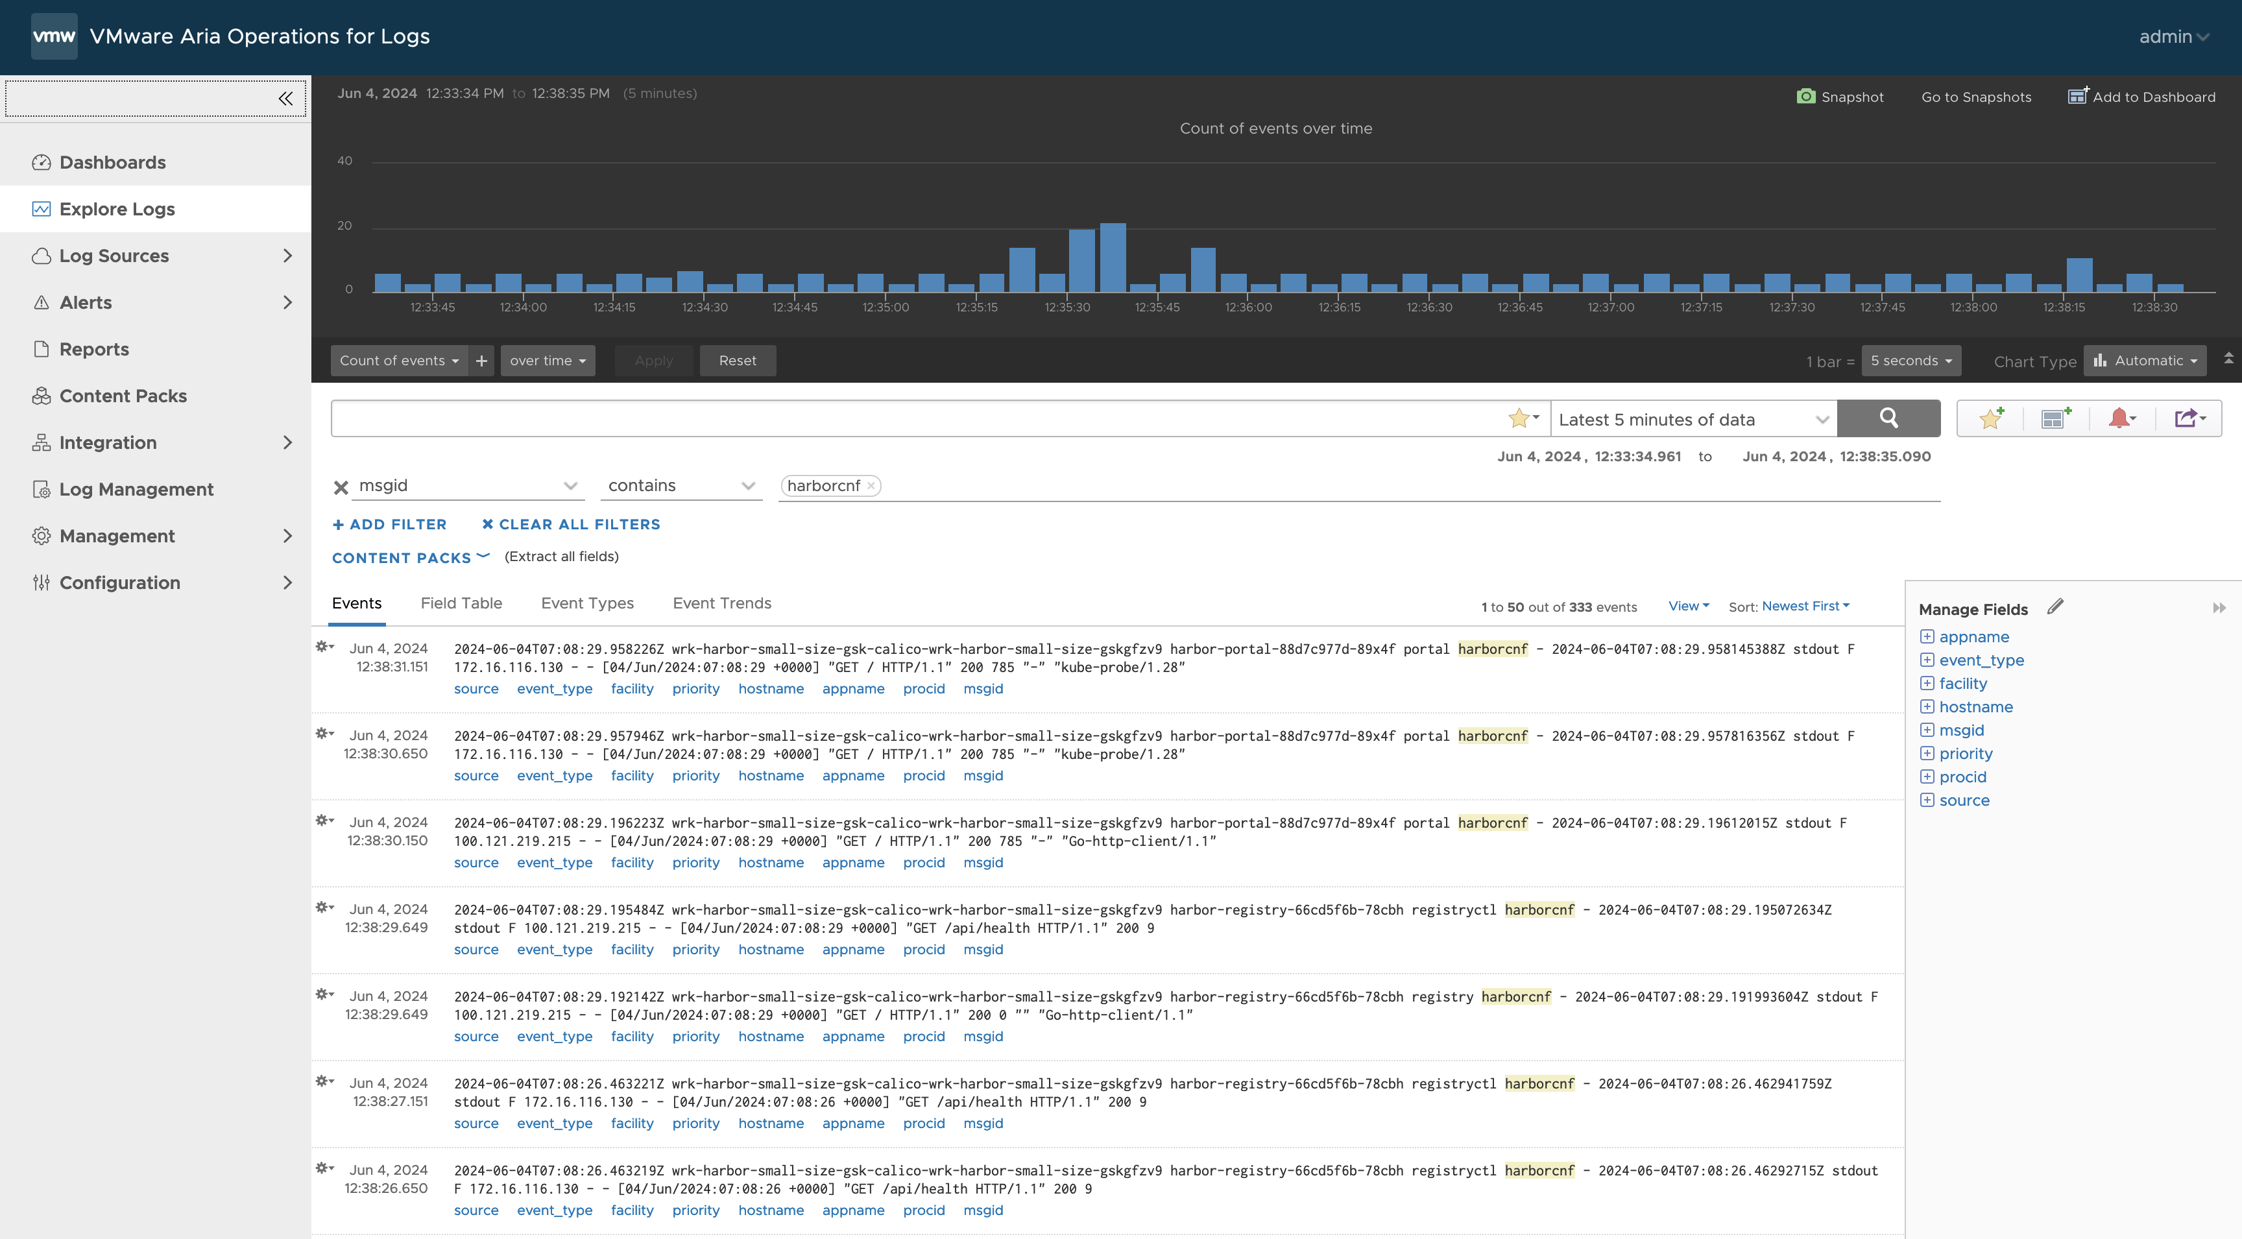Expand the priority field in Manage Fields
2242x1239 pixels.
(x=1927, y=754)
